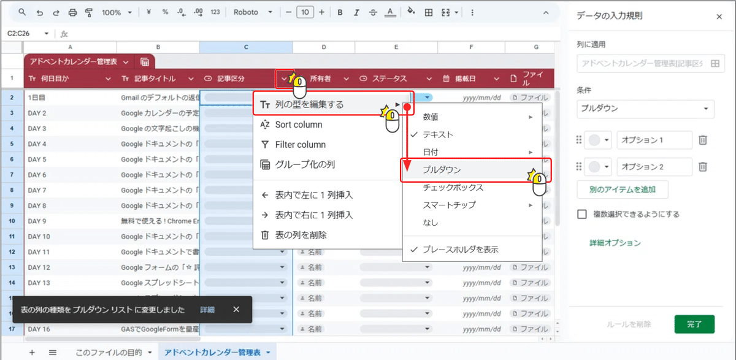Open the text color picker

389,12
